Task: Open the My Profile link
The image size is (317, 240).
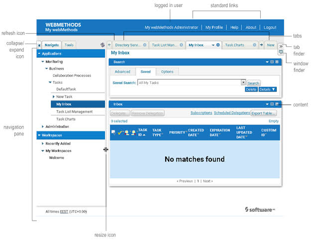Action: click(x=214, y=27)
